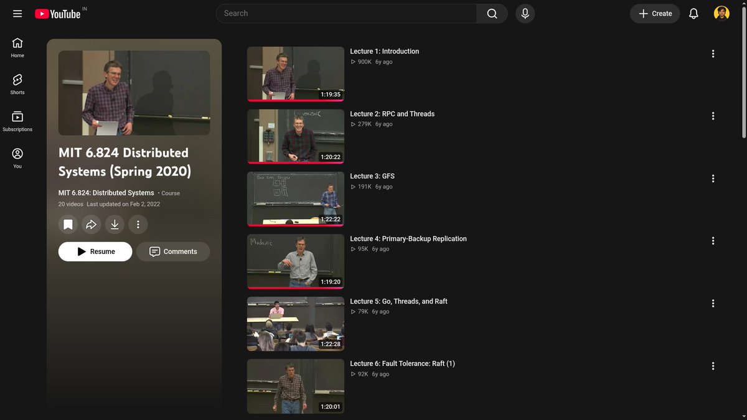Image resolution: width=747 pixels, height=420 pixels.
Task: Open title Lecture 4: Primary-Backup Replication
Action: click(408, 239)
